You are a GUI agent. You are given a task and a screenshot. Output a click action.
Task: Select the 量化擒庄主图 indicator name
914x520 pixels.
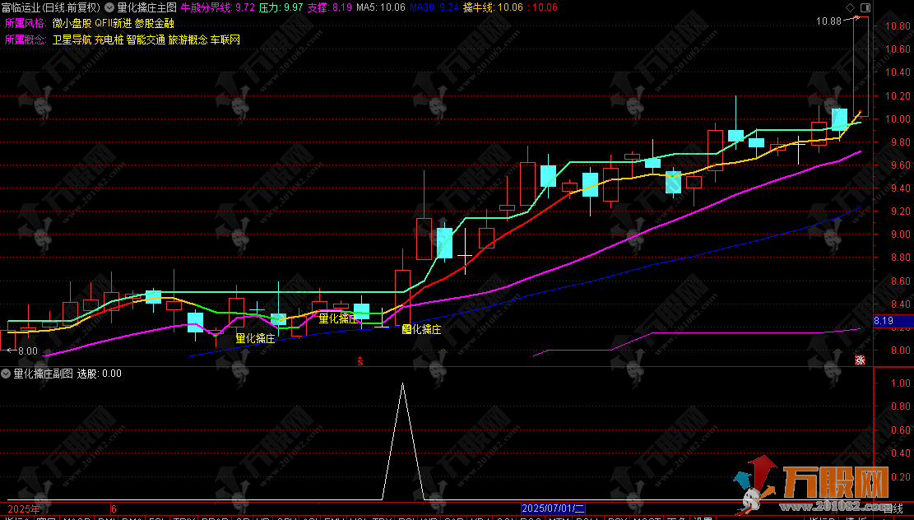[146, 7]
